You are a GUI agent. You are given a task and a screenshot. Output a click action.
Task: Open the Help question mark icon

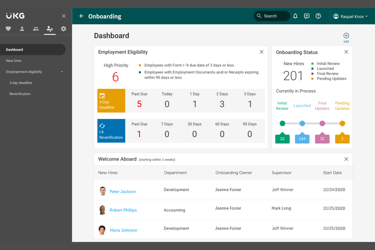(318, 16)
